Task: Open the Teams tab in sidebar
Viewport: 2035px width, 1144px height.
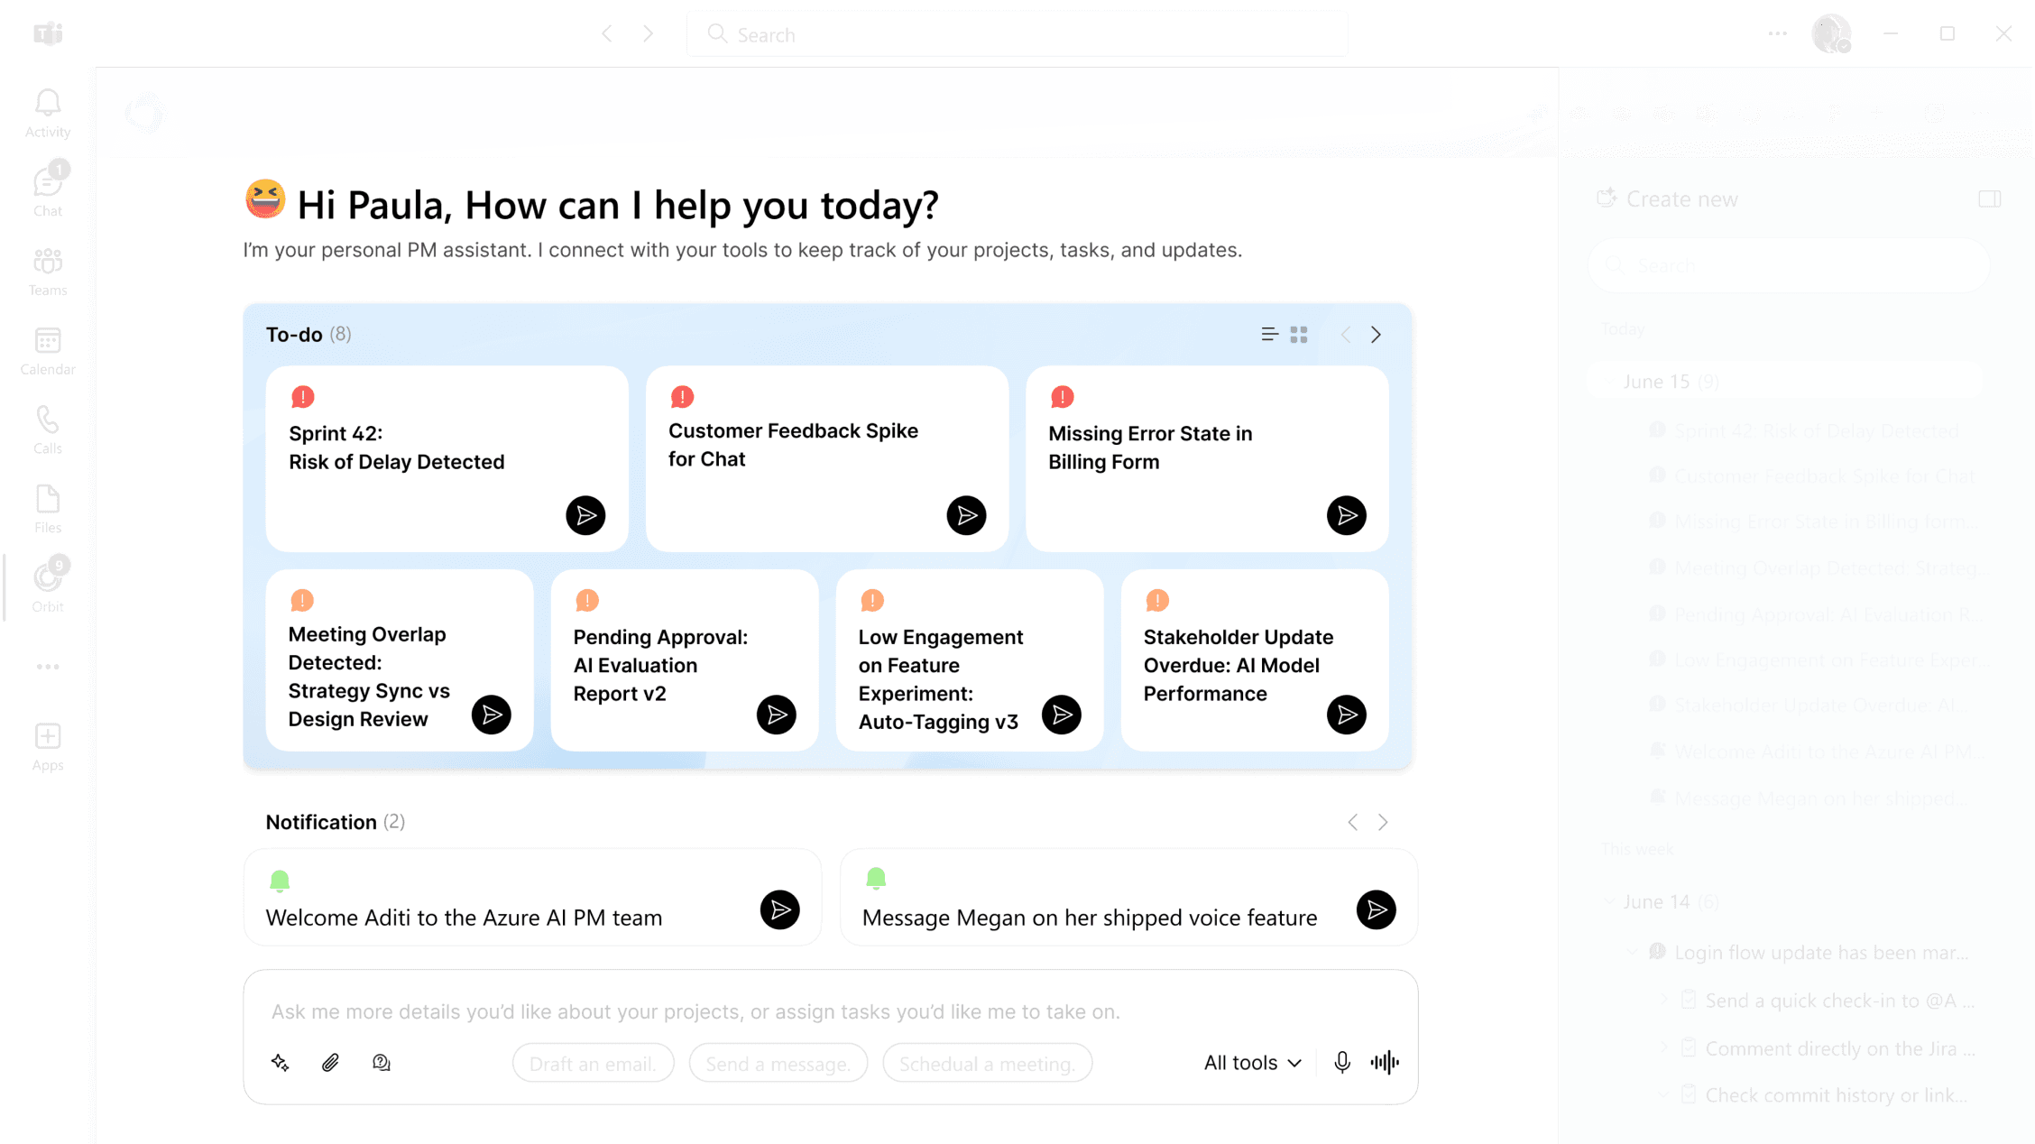Action: point(47,271)
